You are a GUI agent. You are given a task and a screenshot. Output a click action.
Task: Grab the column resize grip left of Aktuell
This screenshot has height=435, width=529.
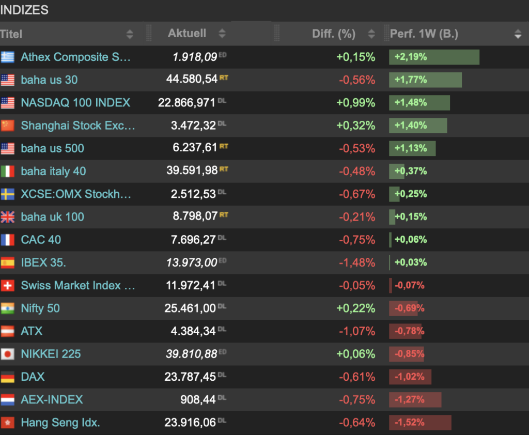coord(149,34)
